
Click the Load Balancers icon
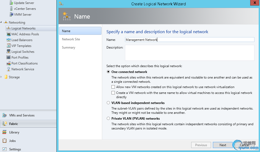coord(8,40)
